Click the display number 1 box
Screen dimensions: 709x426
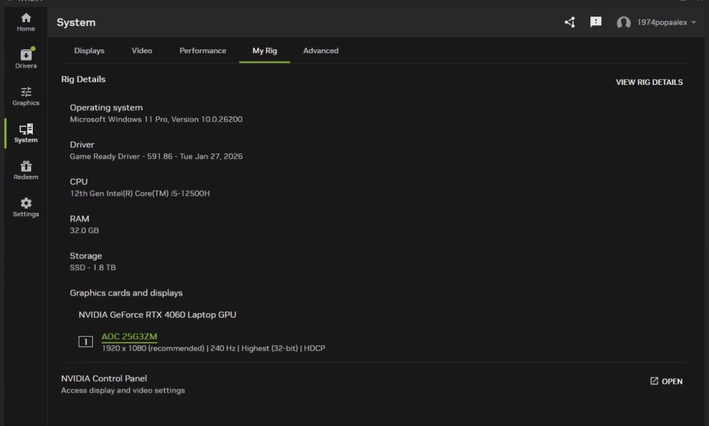coord(86,342)
